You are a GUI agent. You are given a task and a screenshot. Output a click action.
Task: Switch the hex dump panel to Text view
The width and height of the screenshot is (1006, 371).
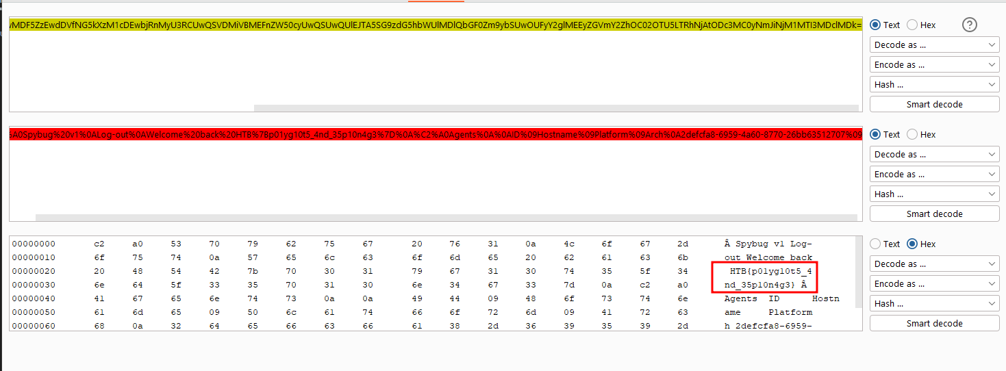[875, 244]
